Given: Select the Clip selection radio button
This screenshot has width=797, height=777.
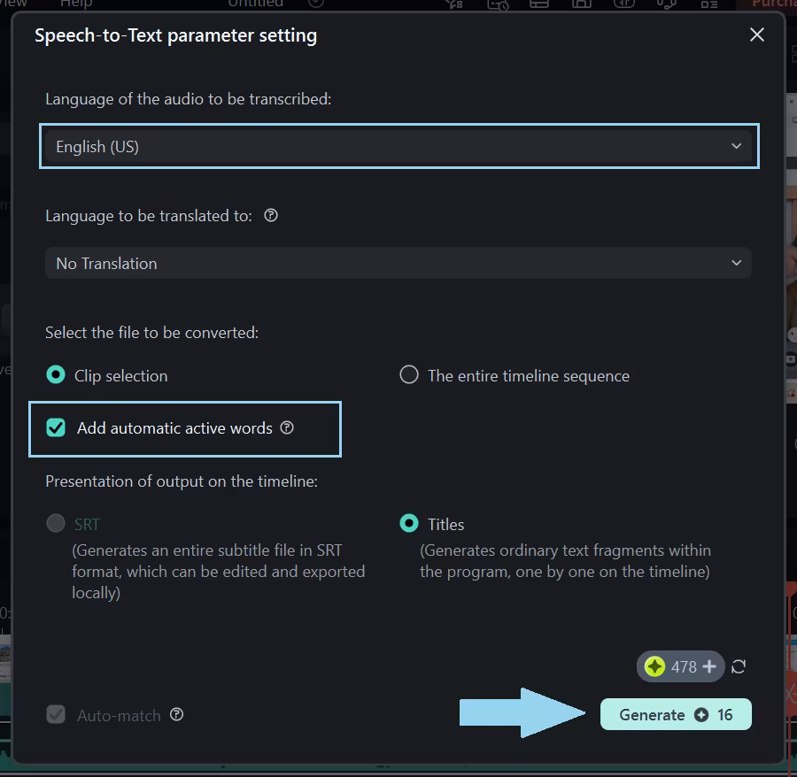Looking at the screenshot, I should click(x=56, y=375).
